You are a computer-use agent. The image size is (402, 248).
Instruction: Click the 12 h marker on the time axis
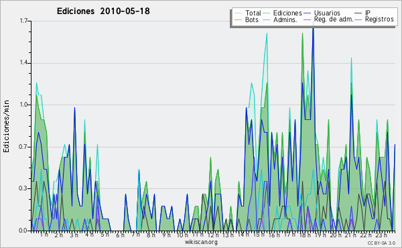213,235
